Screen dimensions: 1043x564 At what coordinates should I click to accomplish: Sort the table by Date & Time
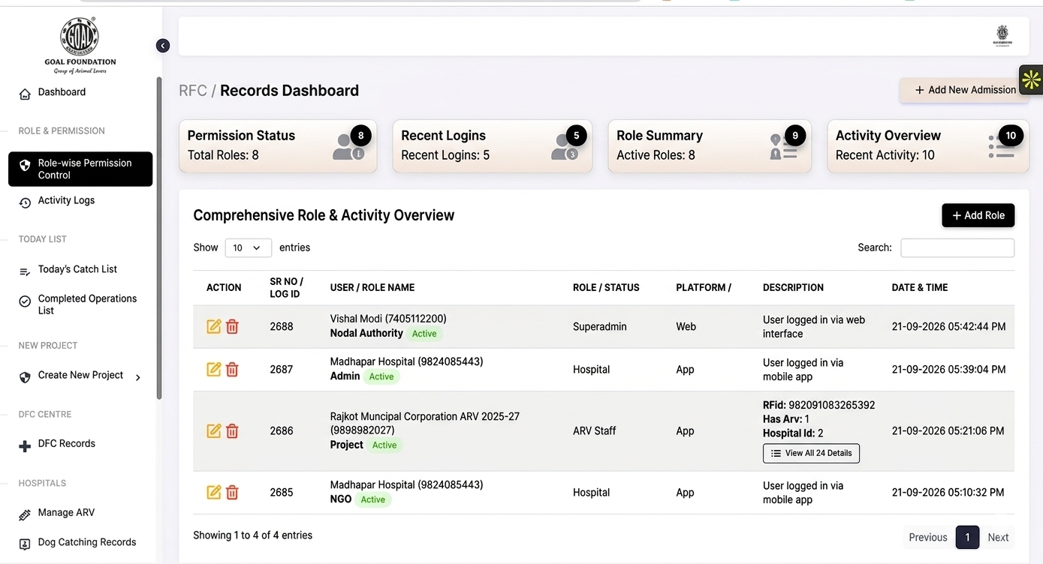pos(920,287)
